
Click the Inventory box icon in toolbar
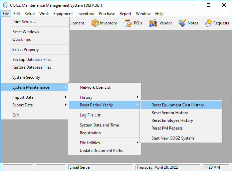point(95,23)
